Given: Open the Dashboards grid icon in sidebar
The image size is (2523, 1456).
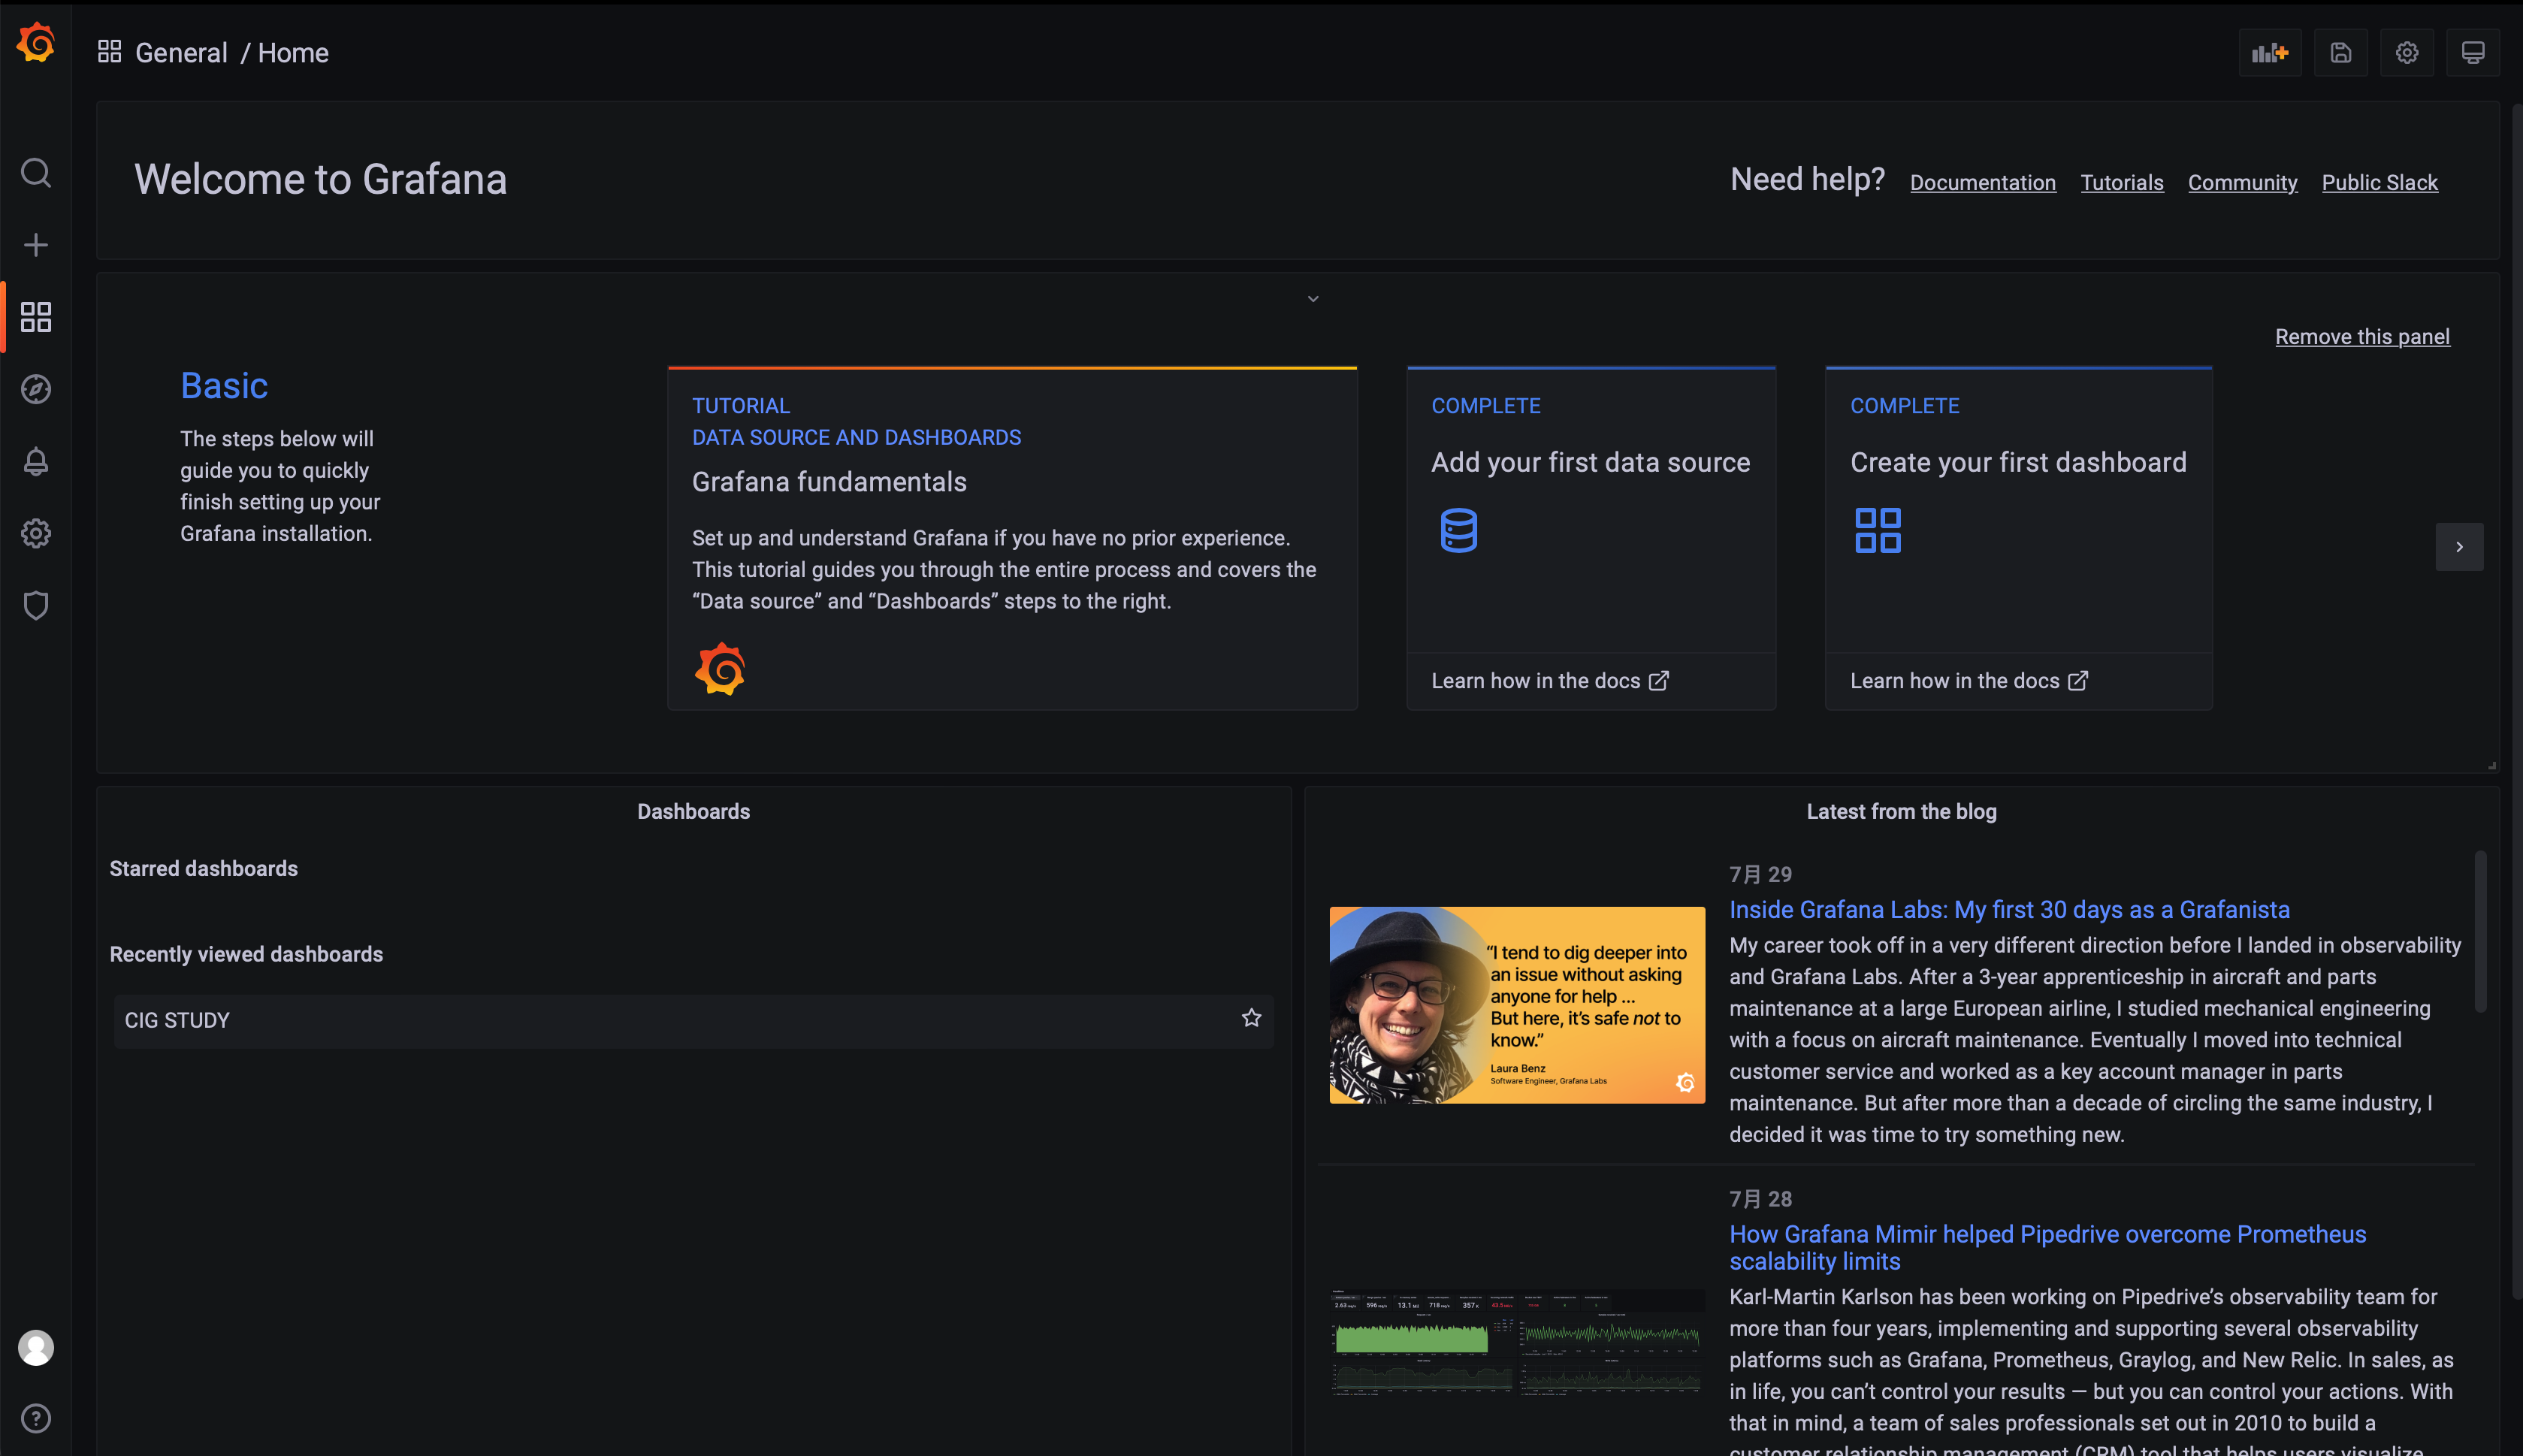Looking at the screenshot, I should pos(36,317).
